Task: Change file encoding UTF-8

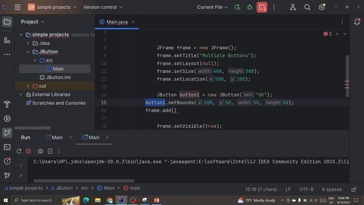Action: (x=306, y=190)
